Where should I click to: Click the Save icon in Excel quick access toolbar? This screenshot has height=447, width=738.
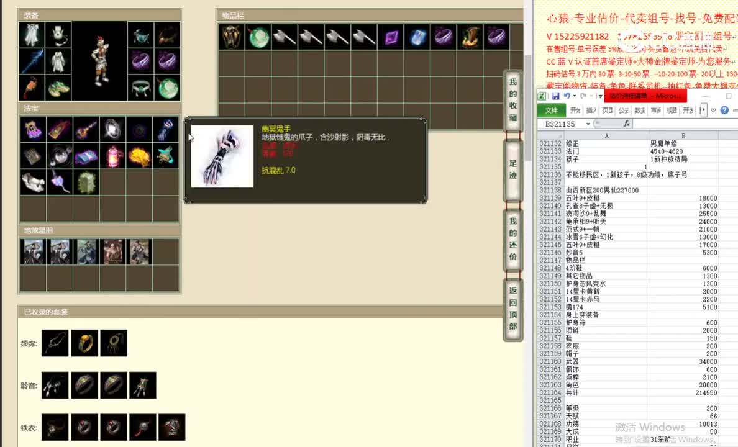click(557, 95)
